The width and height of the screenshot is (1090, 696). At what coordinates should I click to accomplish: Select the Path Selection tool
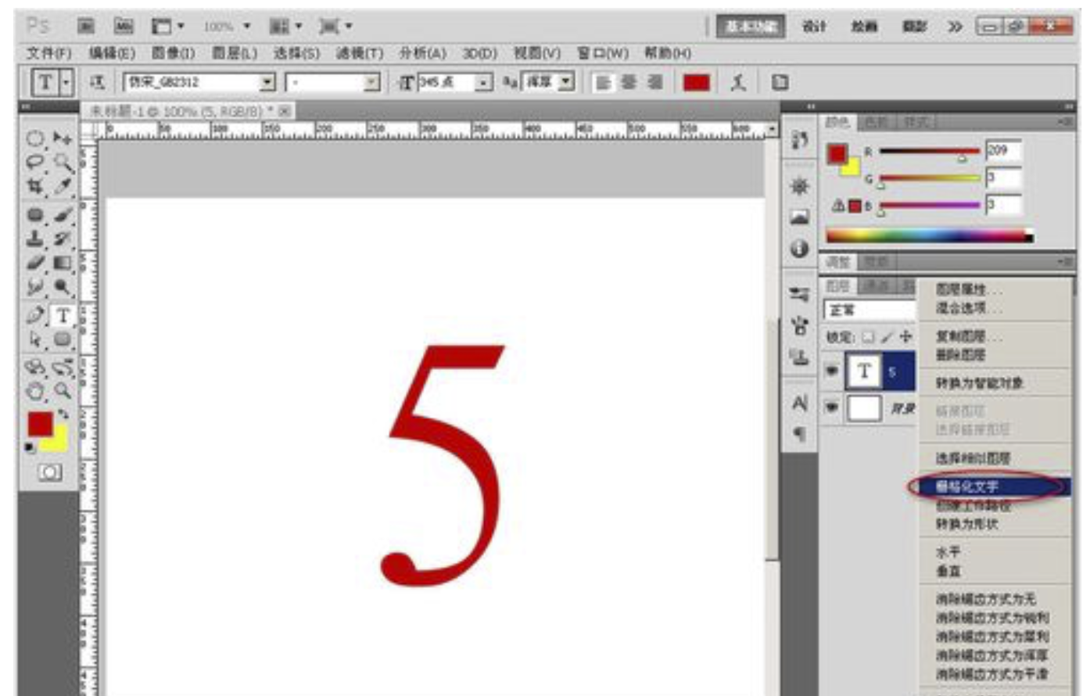click(35, 339)
